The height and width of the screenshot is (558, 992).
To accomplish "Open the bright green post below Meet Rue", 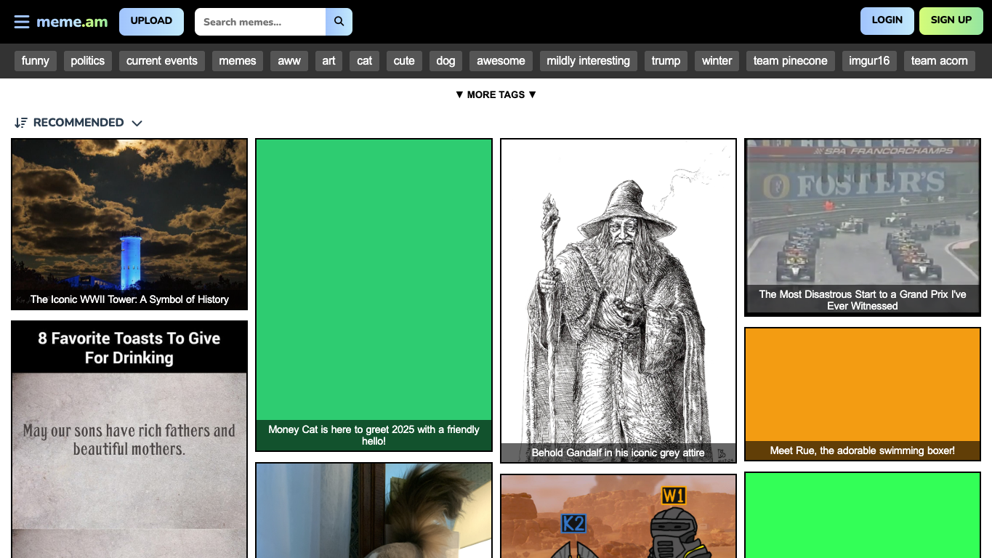I will tap(863, 515).
